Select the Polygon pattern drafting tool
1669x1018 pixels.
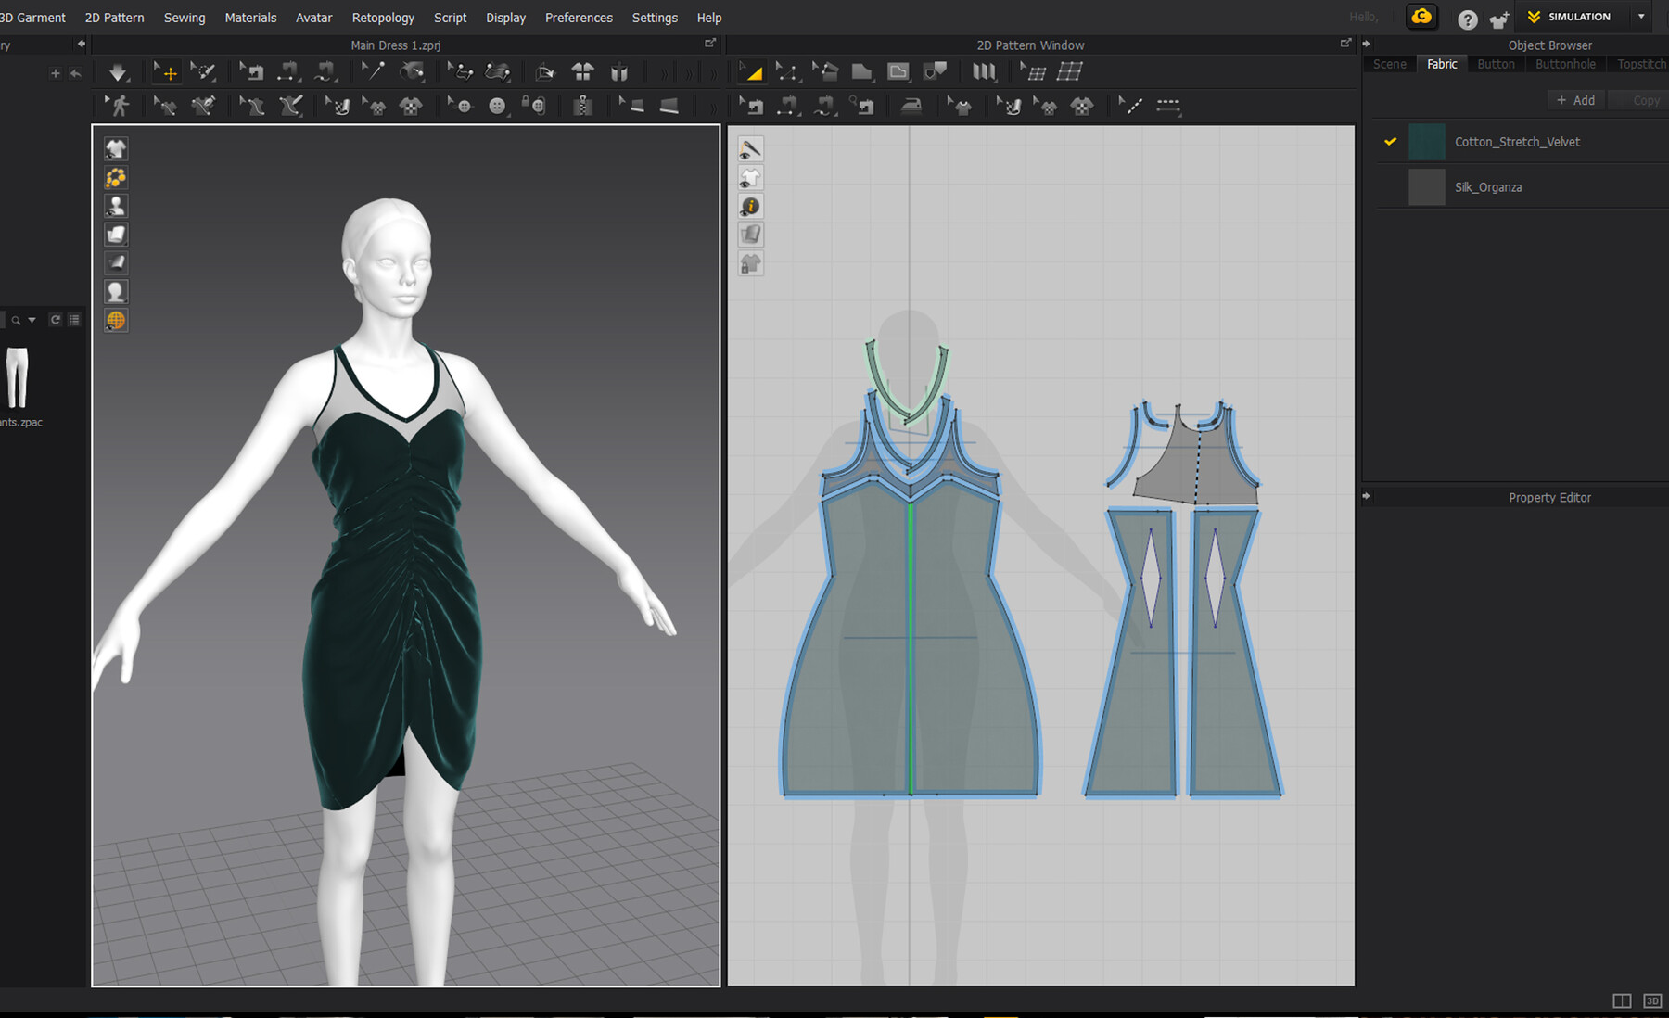[x=862, y=71]
